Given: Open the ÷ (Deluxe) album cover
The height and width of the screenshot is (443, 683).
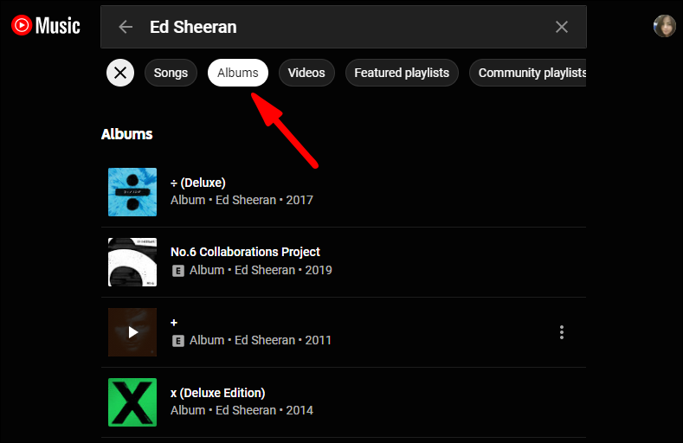Looking at the screenshot, I should coord(132,192).
